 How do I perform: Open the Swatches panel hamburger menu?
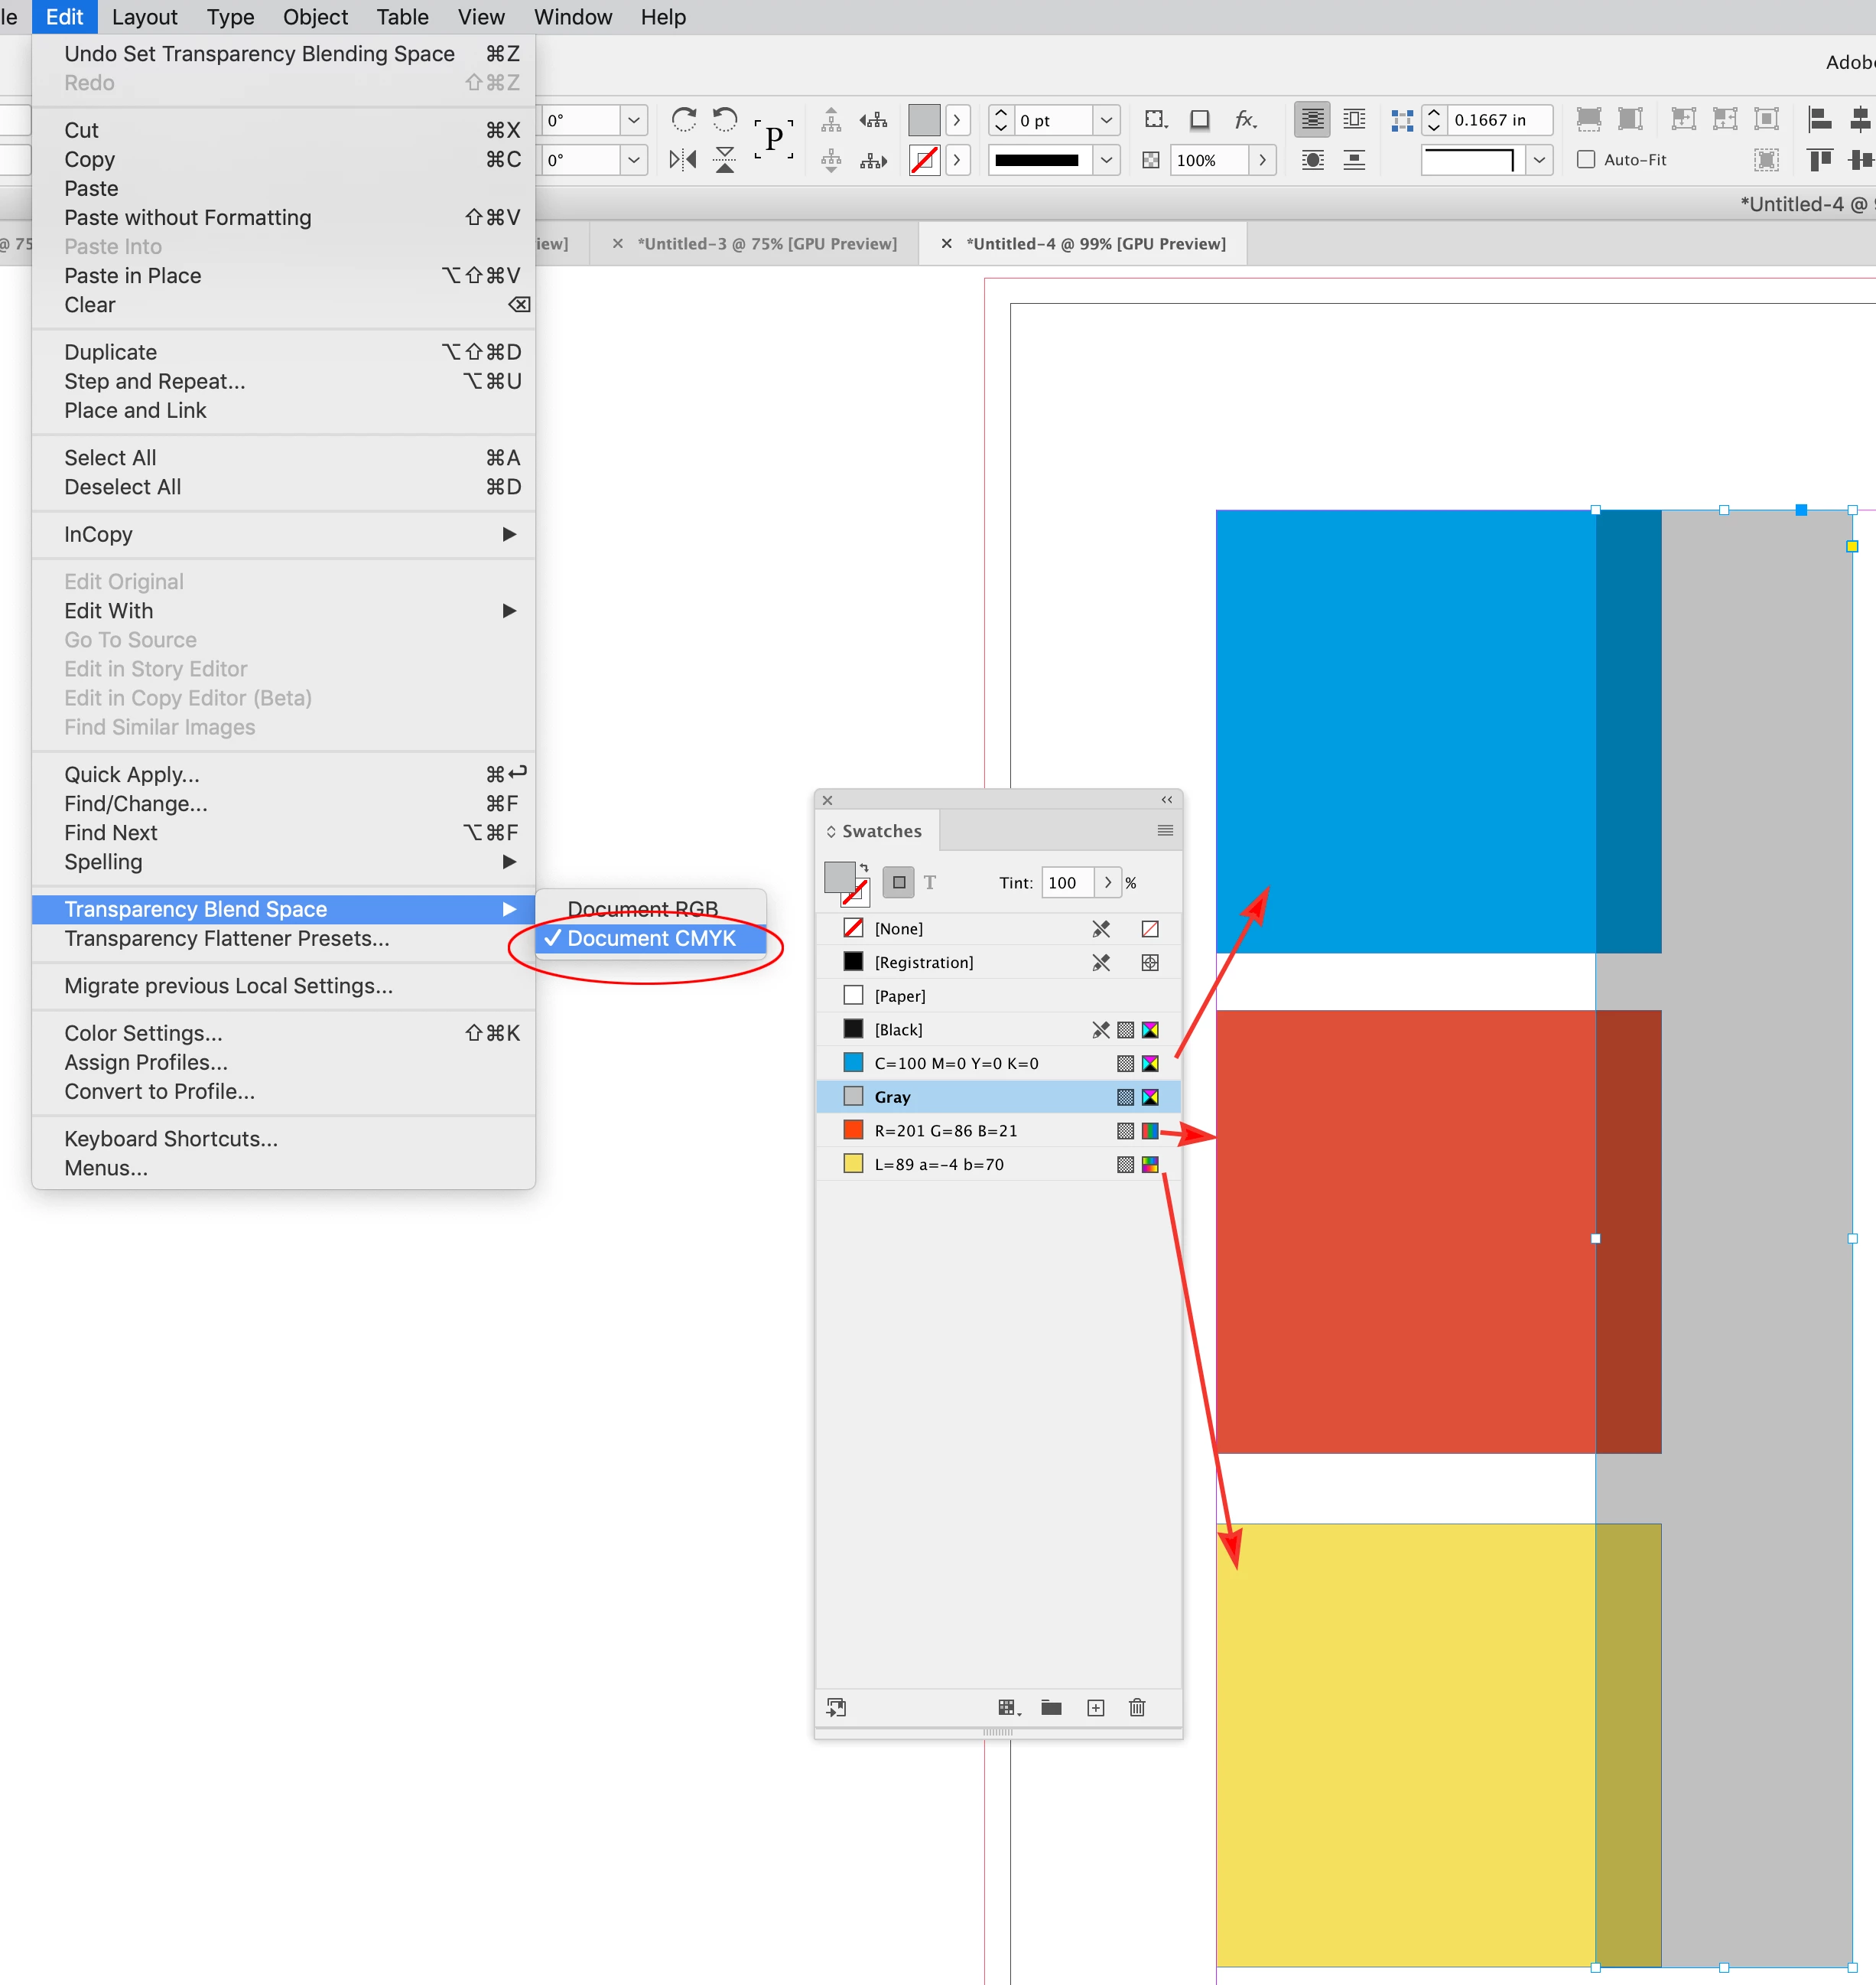tap(1165, 830)
